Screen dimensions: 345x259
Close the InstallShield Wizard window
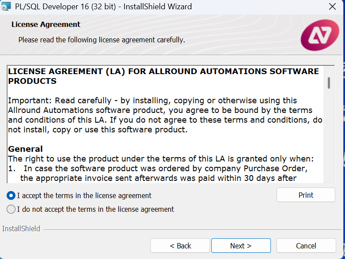click(x=332, y=7)
